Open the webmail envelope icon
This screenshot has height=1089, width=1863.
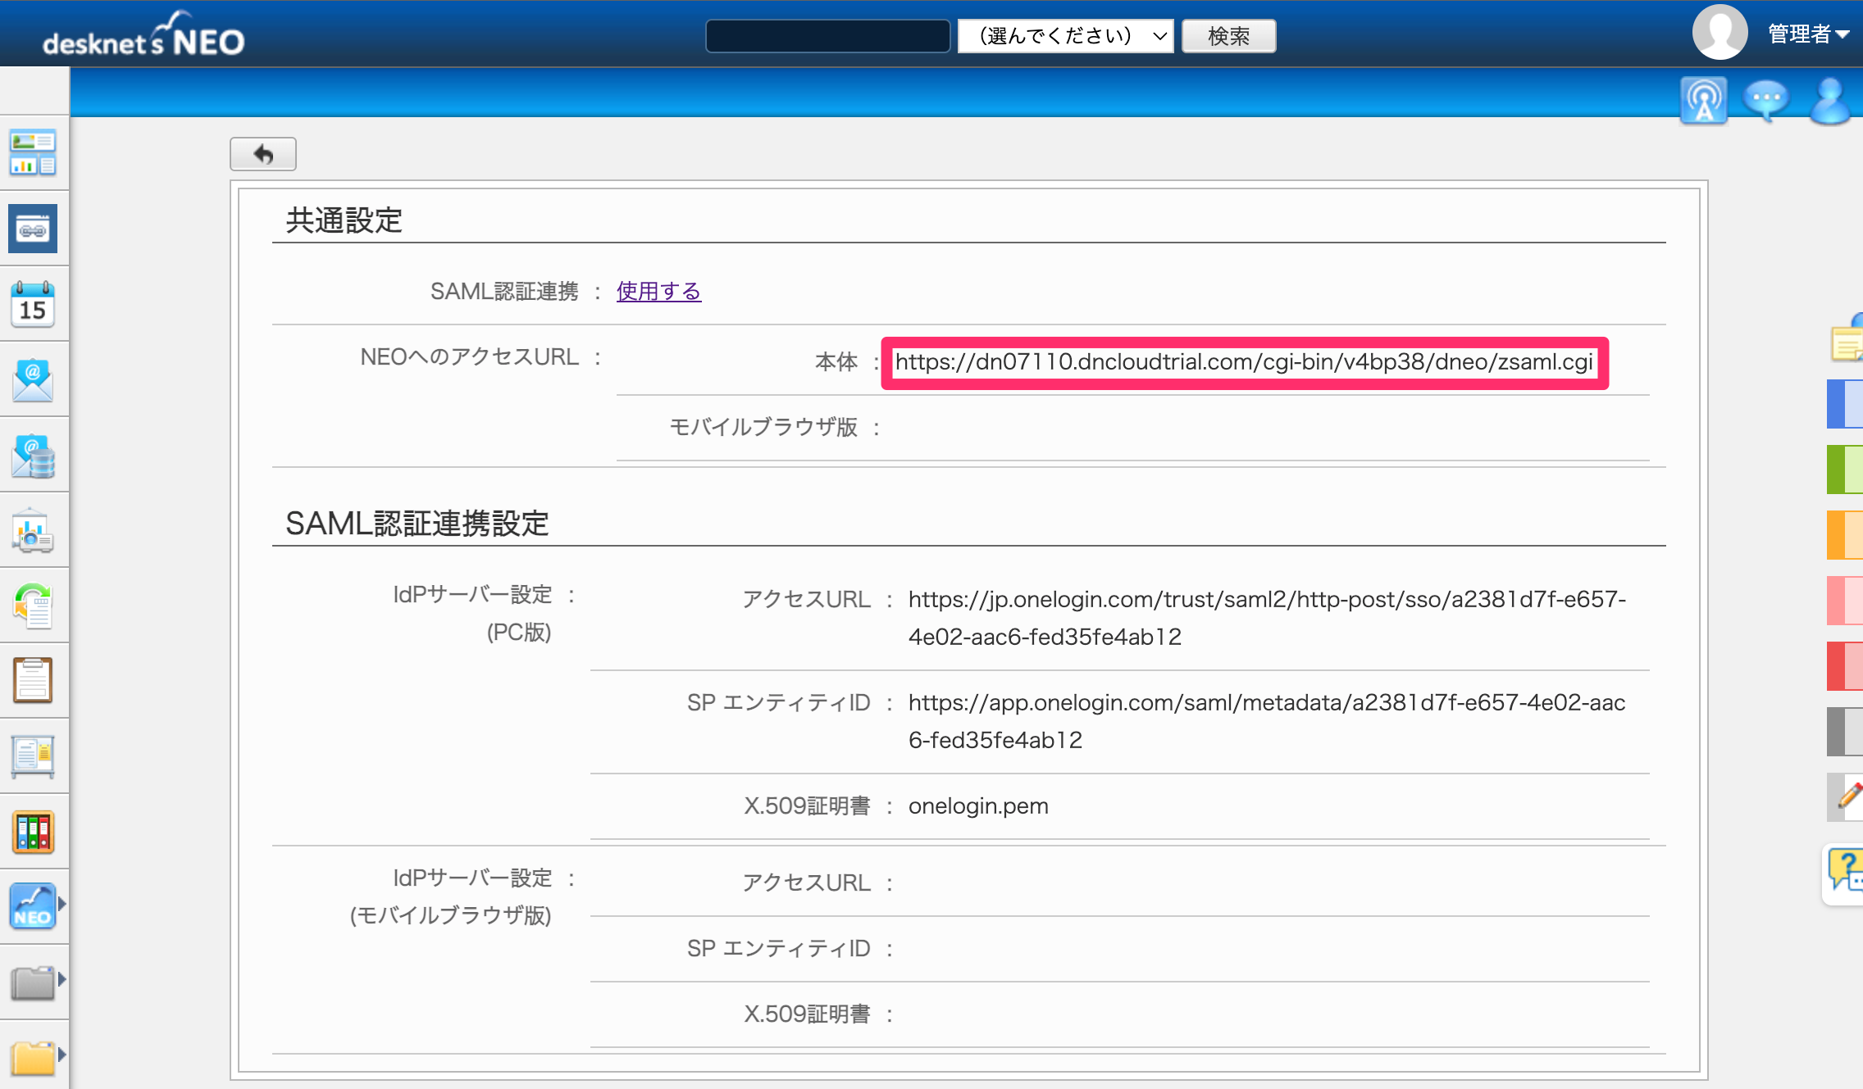33,379
